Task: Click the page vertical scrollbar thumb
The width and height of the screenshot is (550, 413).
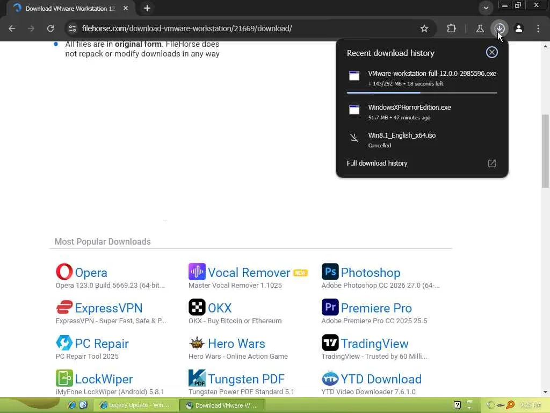Action: (546, 151)
